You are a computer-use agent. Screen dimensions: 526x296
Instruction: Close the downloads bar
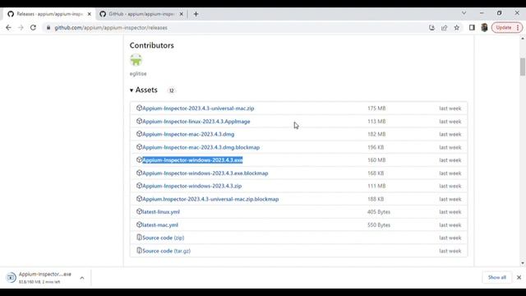tap(519, 278)
